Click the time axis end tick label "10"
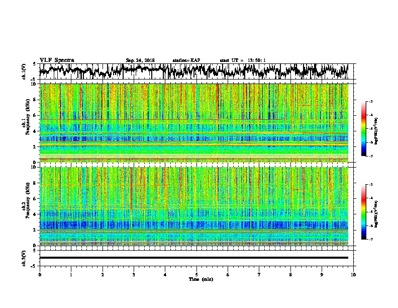 353,275
